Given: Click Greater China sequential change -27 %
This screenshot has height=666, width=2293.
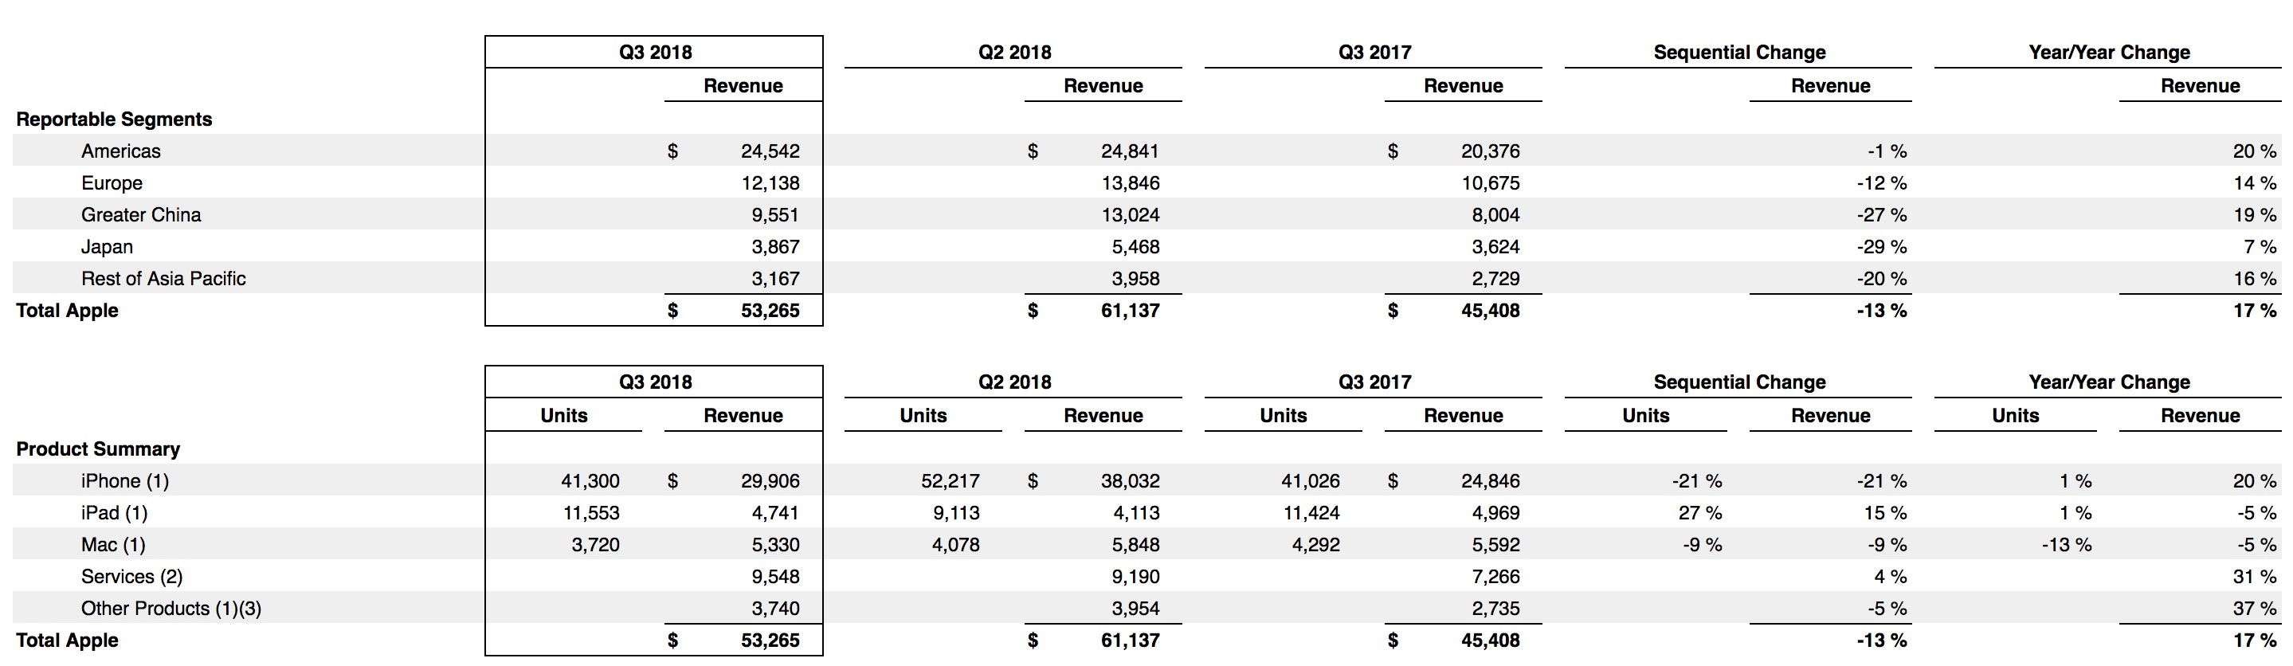Looking at the screenshot, I should (1881, 215).
